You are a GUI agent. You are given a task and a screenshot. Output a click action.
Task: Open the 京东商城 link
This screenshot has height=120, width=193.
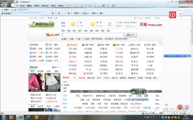click(x=150, y=57)
